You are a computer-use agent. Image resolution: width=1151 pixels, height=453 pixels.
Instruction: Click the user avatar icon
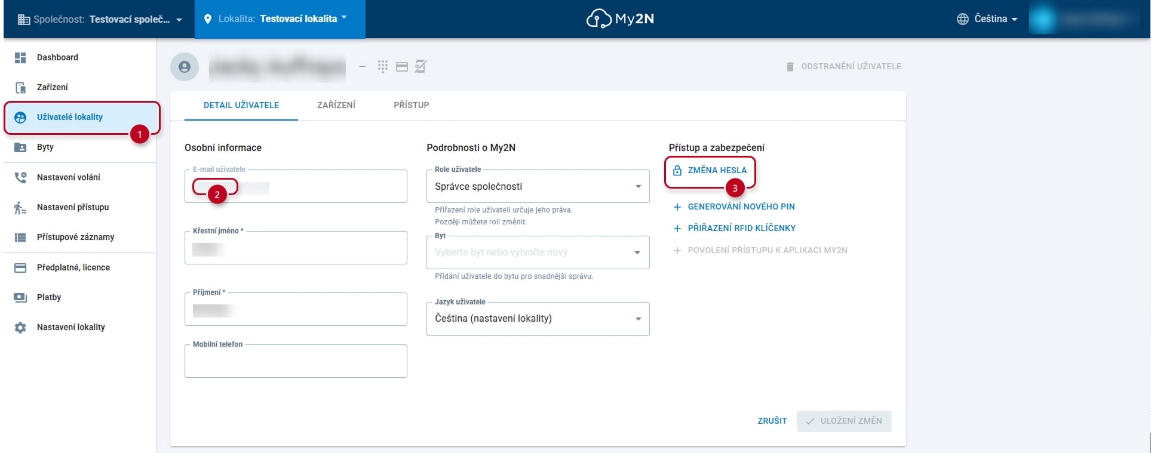pos(185,67)
